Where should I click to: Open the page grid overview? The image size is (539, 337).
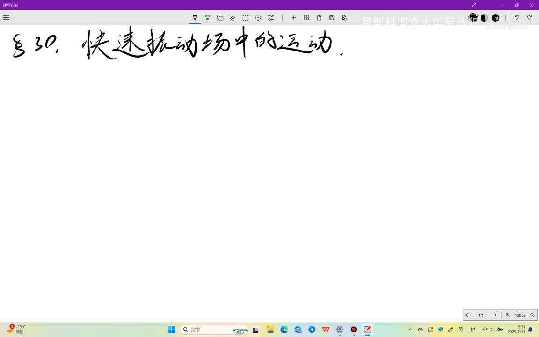pyautogui.click(x=306, y=17)
